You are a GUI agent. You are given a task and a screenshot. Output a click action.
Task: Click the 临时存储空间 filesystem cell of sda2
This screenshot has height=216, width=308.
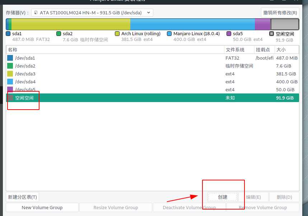tap(239, 66)
